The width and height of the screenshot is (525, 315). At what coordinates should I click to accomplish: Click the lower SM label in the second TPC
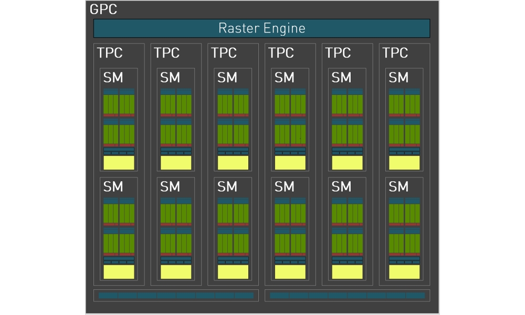point(170,187)
